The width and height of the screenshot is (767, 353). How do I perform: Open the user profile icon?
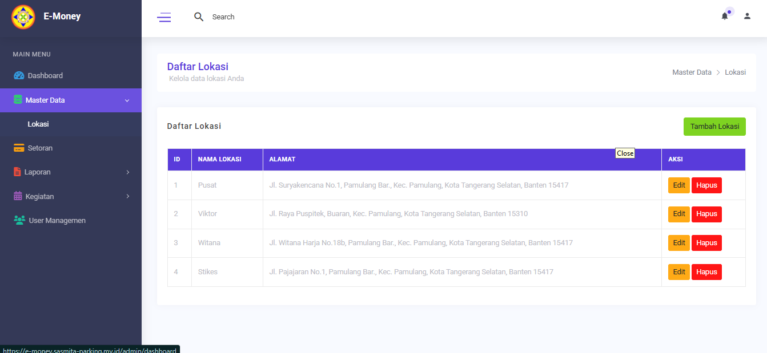pyautogui.click(x=747, y=17)
